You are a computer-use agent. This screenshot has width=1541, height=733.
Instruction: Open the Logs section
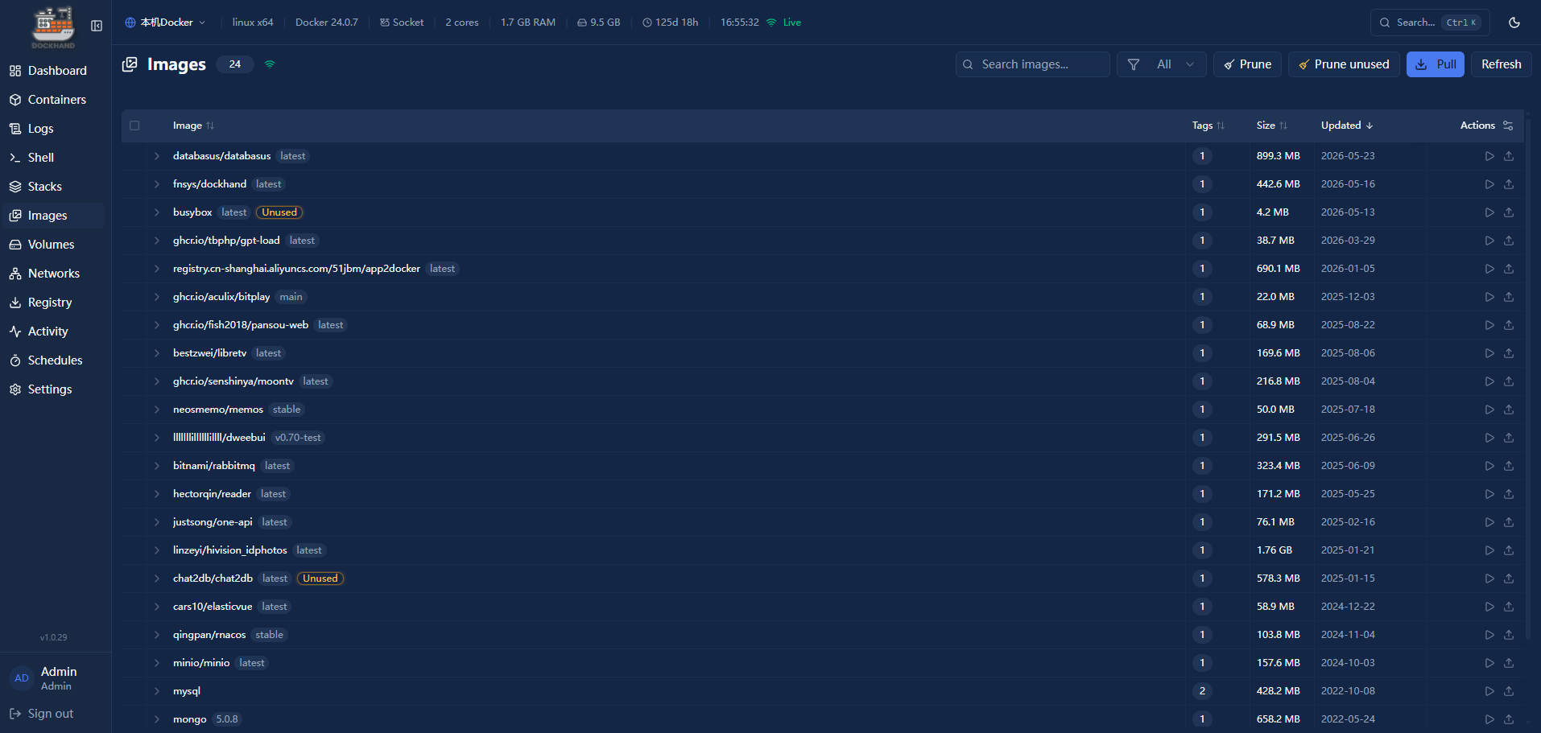pyautogui.click(x=53, y=129)
